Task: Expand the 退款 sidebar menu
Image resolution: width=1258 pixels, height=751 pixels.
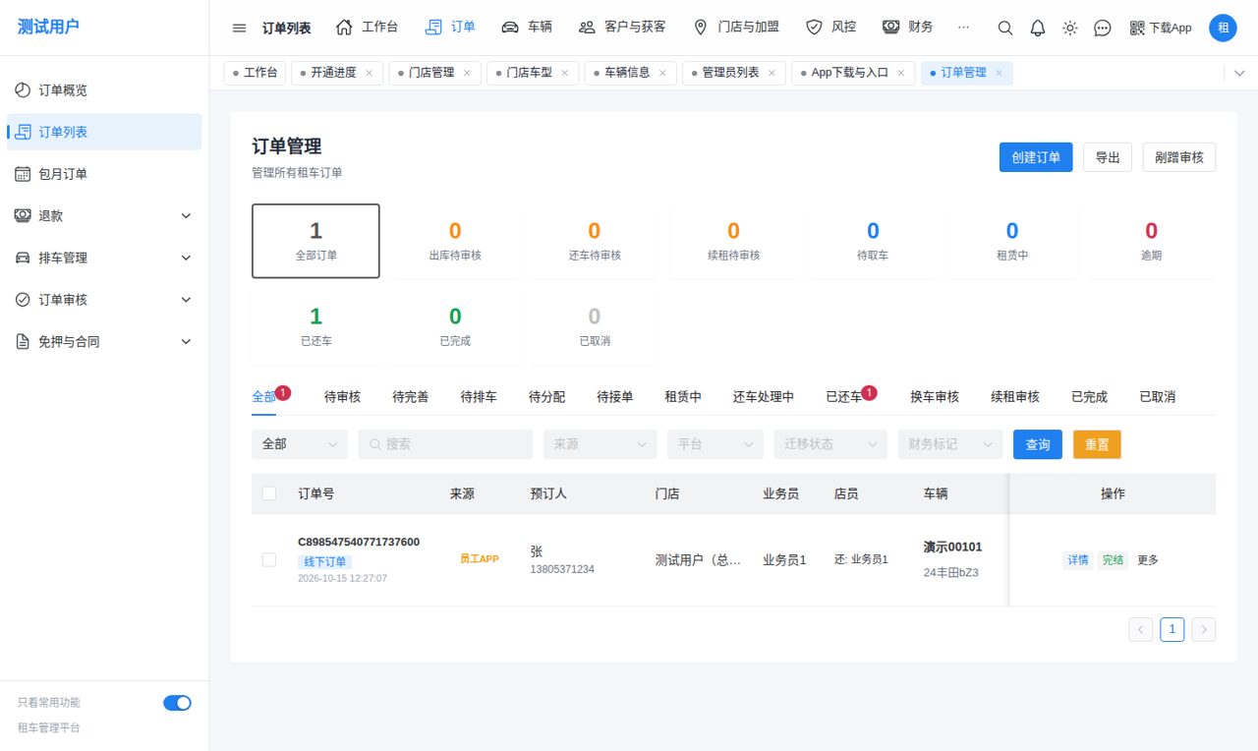Action: click(x=104, y=216)
